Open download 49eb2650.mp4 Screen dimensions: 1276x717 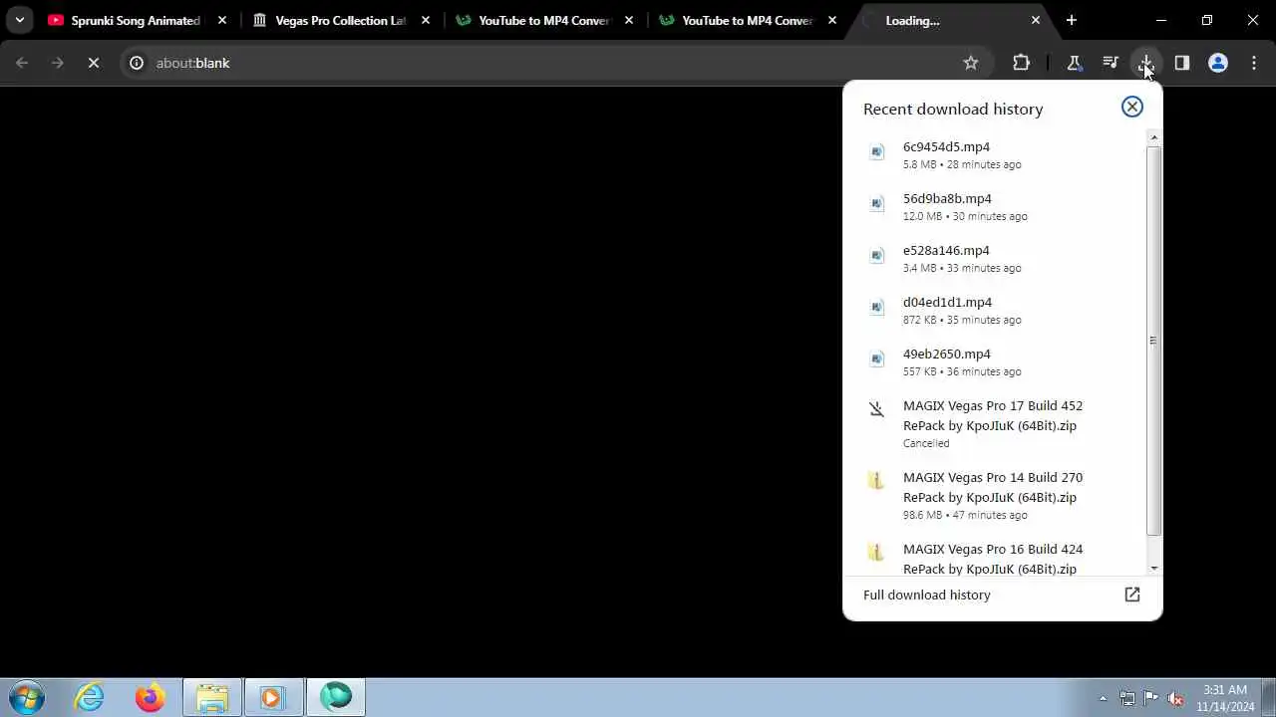(994, 361)
